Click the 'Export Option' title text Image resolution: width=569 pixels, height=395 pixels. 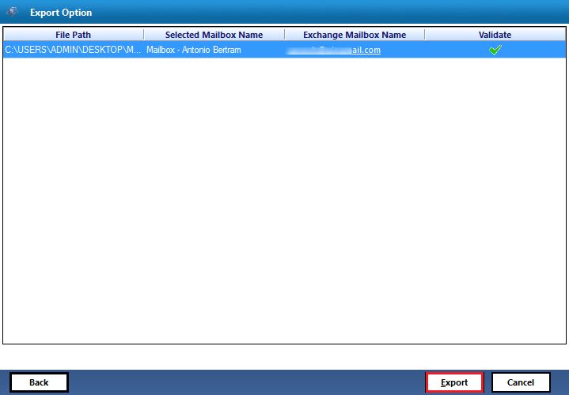pos(61,13)
